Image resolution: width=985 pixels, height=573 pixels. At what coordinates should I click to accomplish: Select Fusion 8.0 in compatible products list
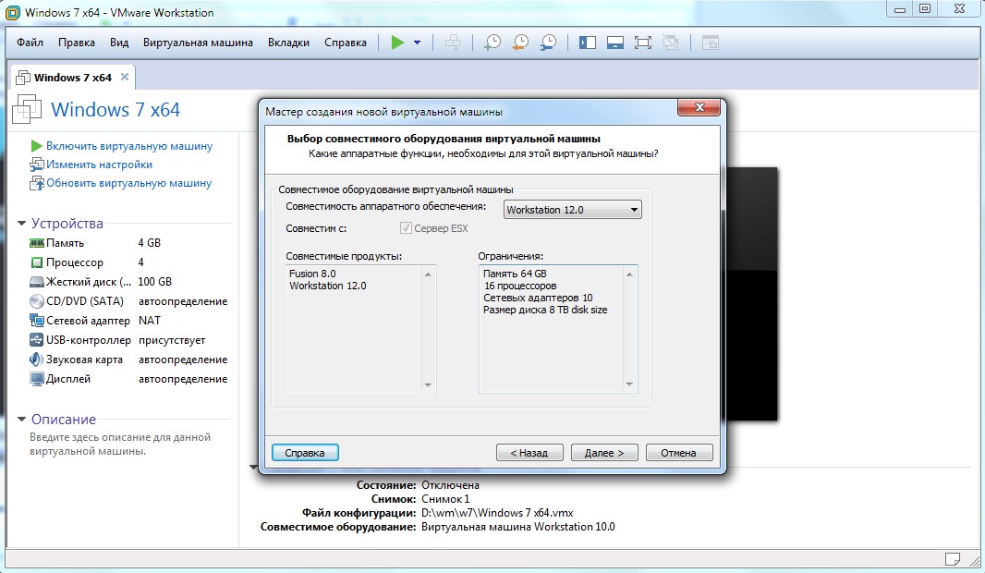312,274
